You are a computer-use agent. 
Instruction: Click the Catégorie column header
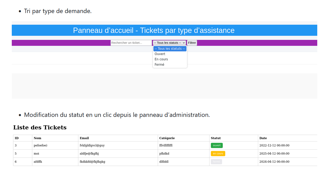pos(167,138)
